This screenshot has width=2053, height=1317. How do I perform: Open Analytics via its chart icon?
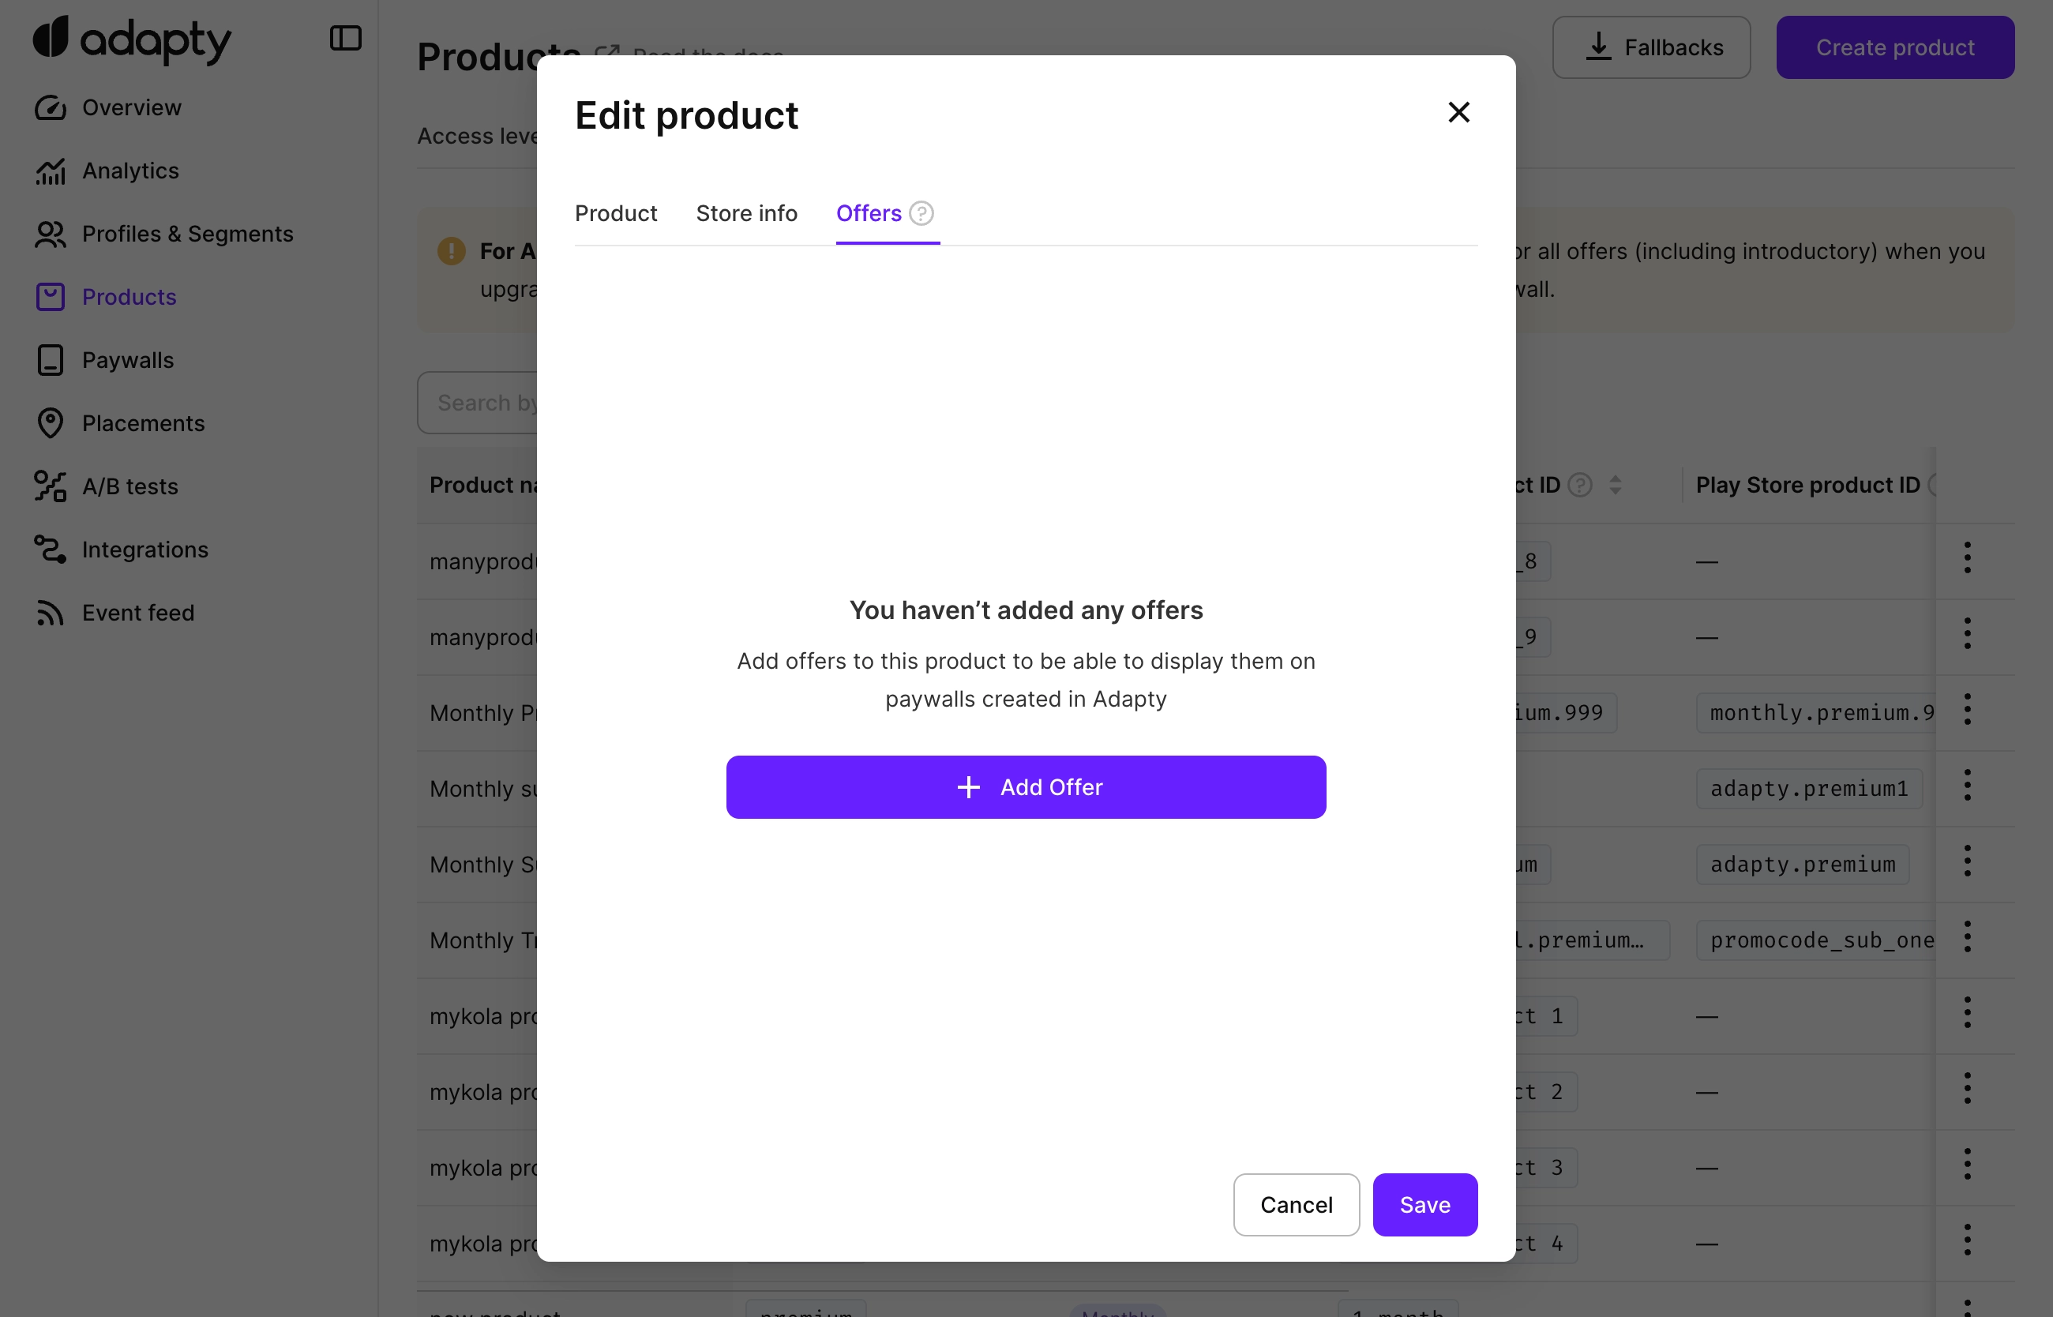click(x=51, y=171)
